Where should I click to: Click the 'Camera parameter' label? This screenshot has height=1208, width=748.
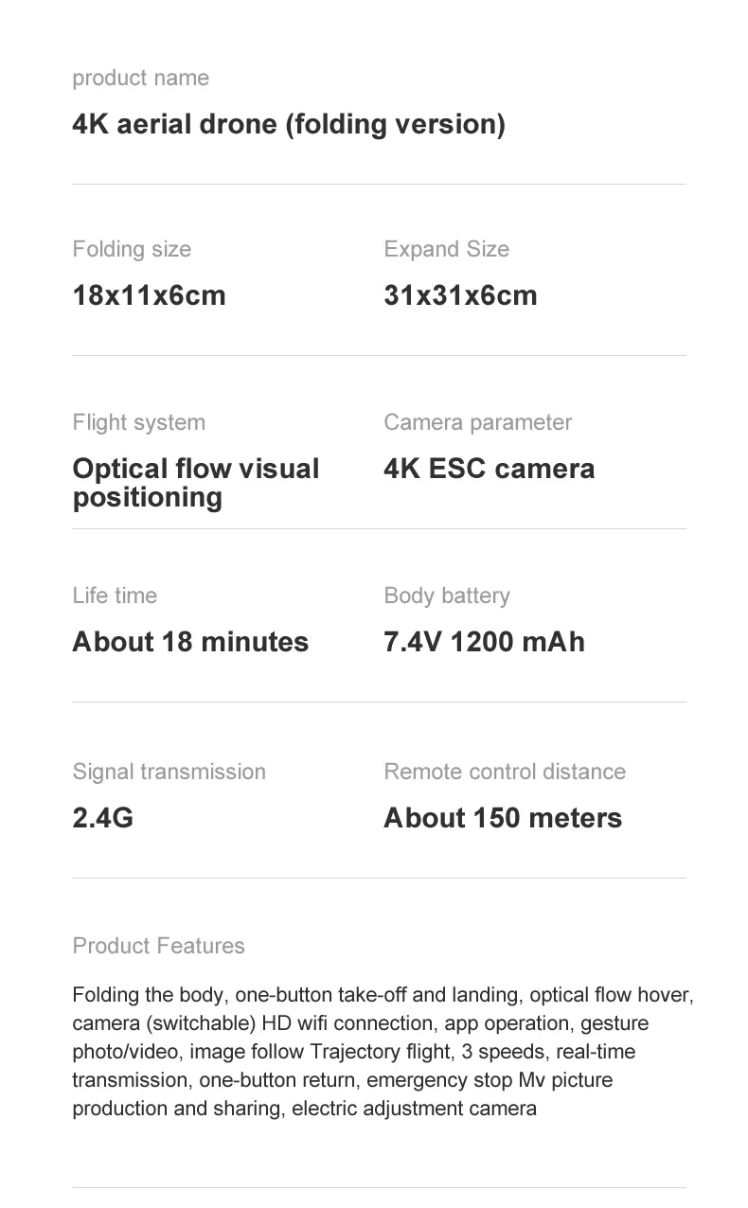tap(477, 422)
